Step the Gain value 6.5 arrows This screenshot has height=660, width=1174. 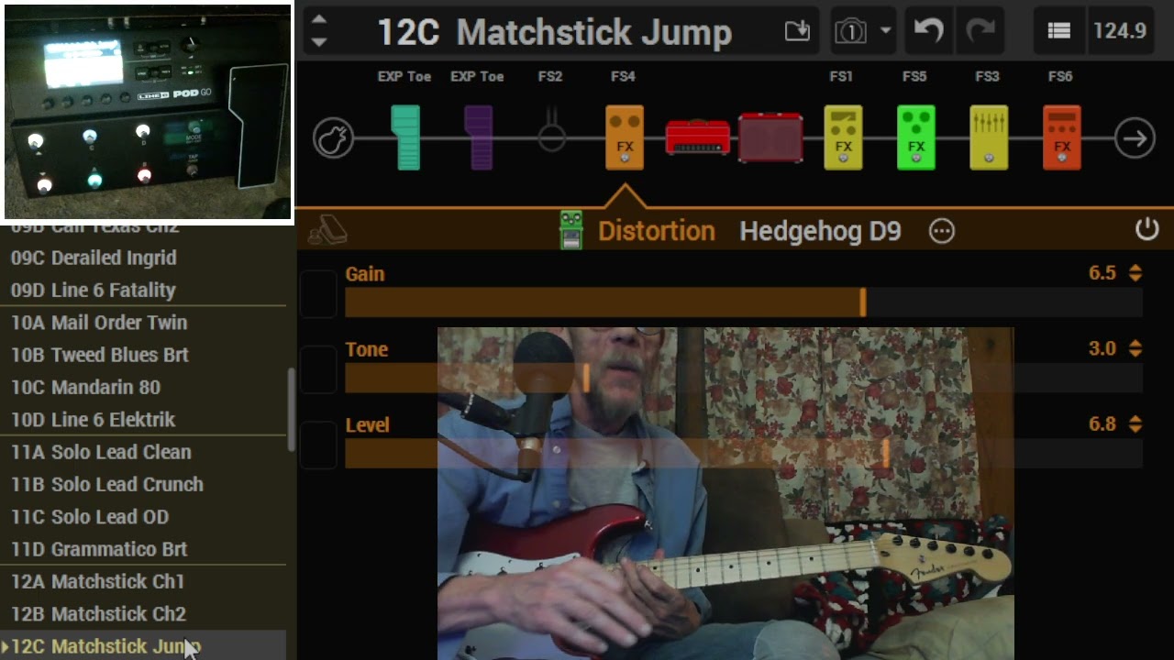click(x=1135, y=273)
